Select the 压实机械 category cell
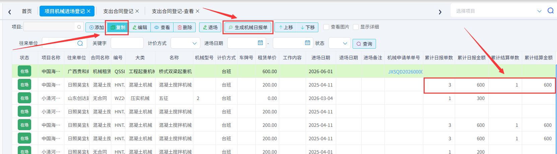 click(140, 98)
